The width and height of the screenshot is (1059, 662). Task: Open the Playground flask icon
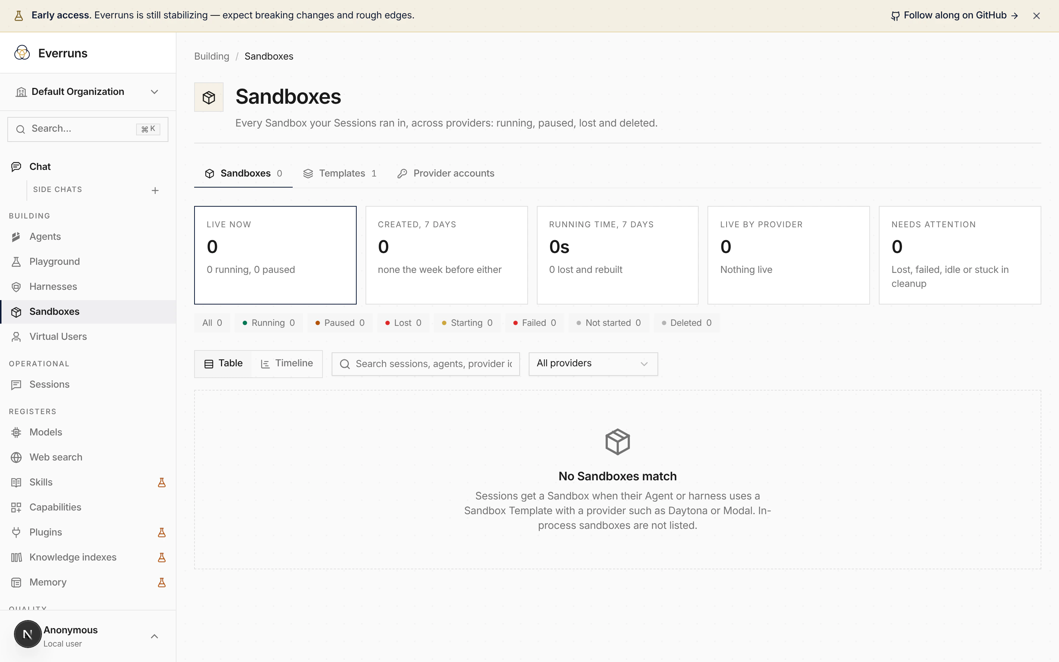[16, 262]
